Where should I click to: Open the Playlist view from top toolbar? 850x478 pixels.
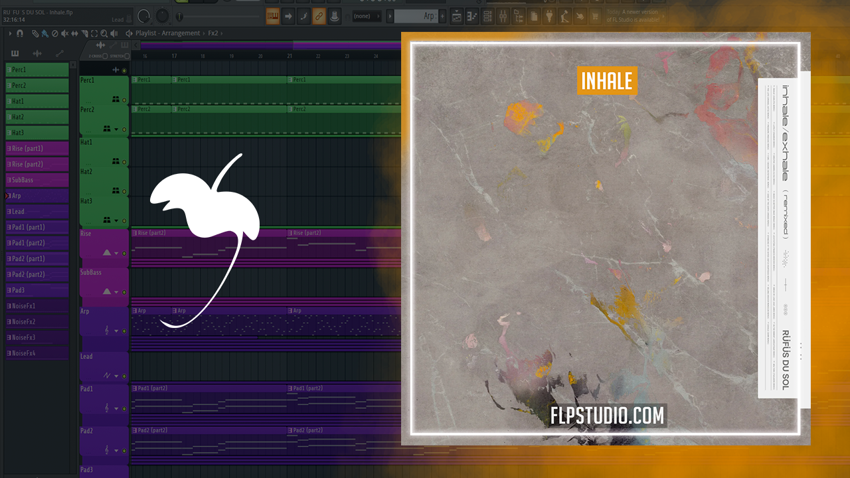[456, 16]
